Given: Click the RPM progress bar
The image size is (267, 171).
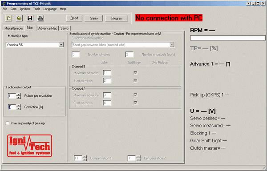Looking at the screenshot, I should pos(228,38).
